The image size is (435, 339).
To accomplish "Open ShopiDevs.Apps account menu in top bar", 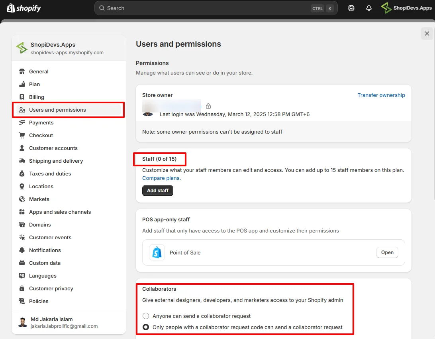I will click(x=406, y=8).
